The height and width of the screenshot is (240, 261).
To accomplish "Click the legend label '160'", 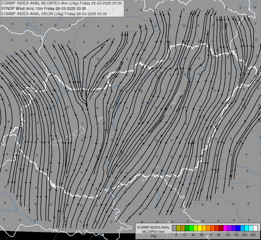I will [x=236, y=235].
